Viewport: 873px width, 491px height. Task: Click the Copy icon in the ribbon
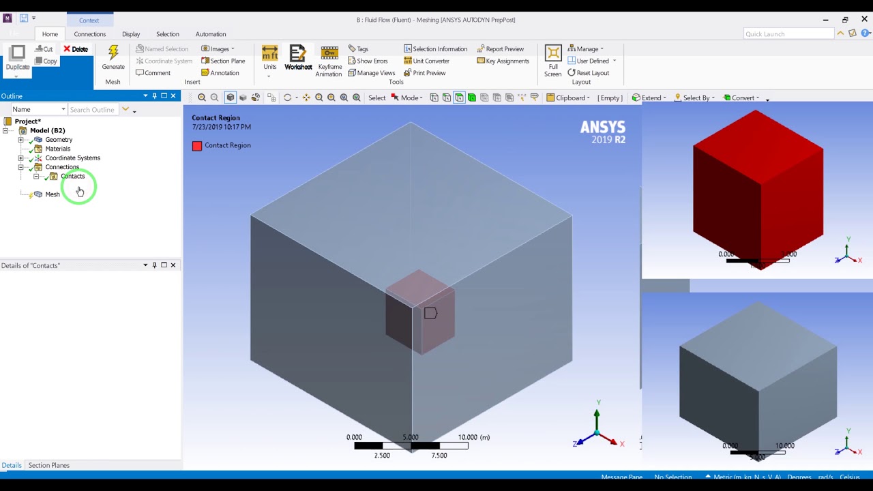pyautogui.click(x=46, y=61)
